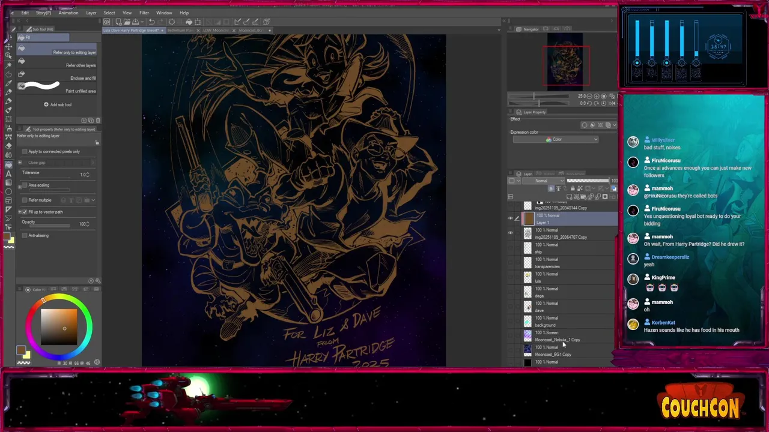Enable the Refer multiple checkbox
This screenshot has height=432, width=769.
click(25, 200)
